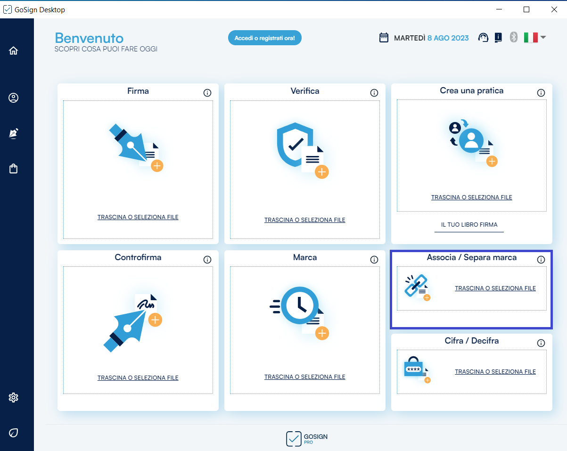Show info for the Verifica card
Image resolution: width=567 pixels, height=451 pixels.
point(374,93)
